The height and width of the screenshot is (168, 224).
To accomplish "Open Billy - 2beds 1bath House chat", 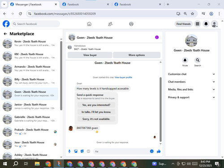I will tap(30, 81).
